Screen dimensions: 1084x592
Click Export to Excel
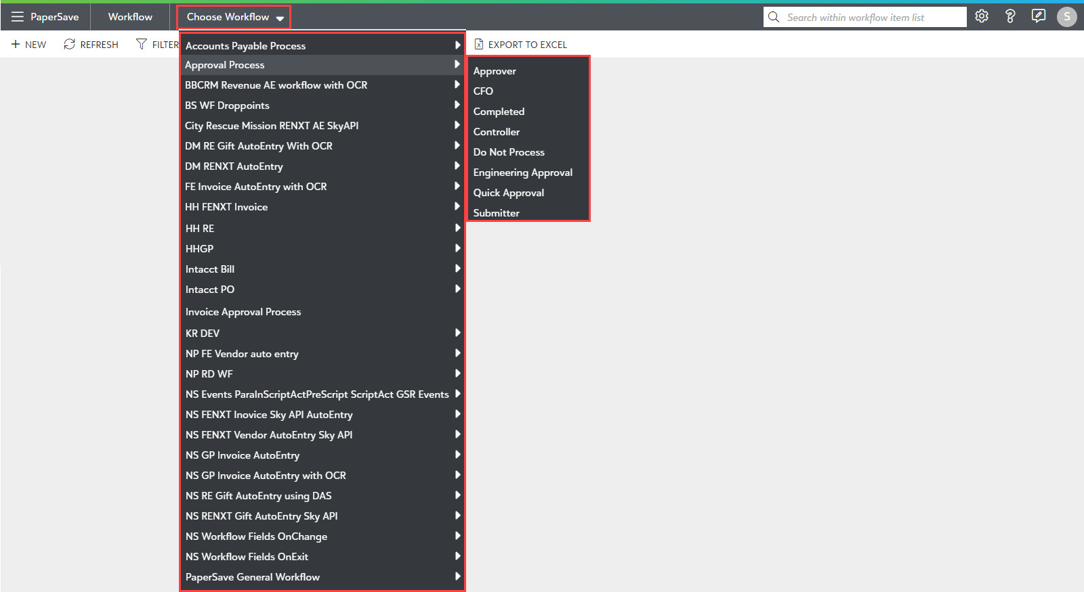pos(520,45)
